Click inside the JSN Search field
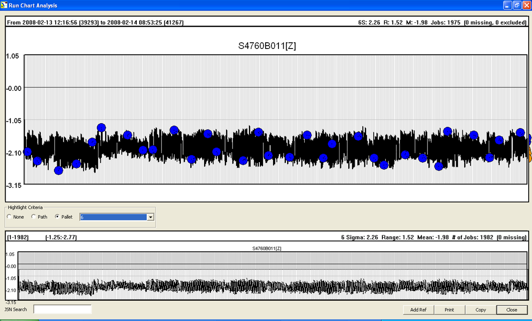The width and height of the screenshot is (532, 321). point(62,309)
